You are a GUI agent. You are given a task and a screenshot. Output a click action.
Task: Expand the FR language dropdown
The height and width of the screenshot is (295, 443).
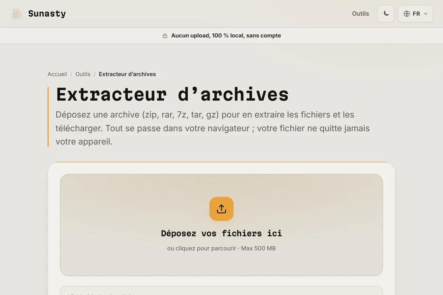(415, 14)
